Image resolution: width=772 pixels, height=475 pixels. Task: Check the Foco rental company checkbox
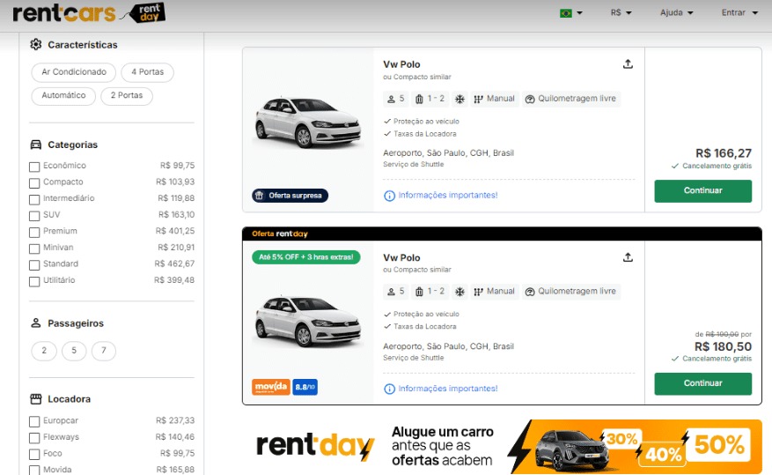34,454
